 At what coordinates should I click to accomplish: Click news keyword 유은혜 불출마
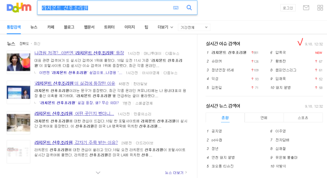coord(287,157)
